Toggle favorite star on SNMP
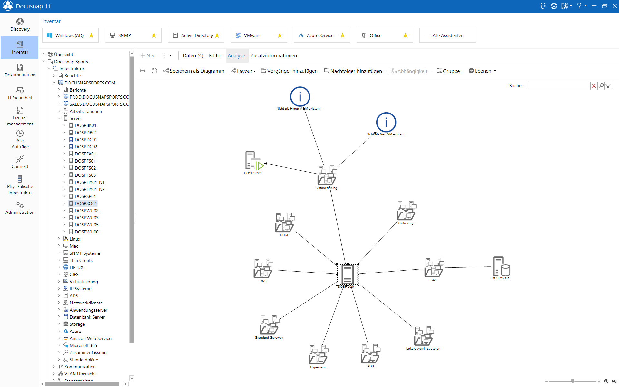The height and width of the screenshot is (387, 619). 154,35
